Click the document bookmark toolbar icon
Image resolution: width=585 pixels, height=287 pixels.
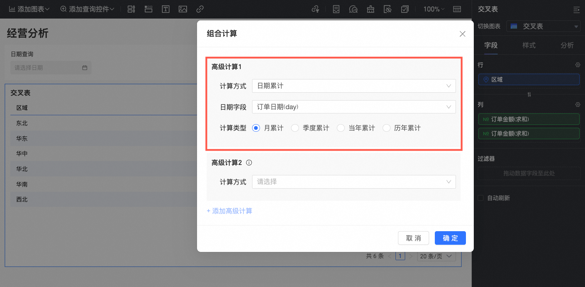coord(336,9)
